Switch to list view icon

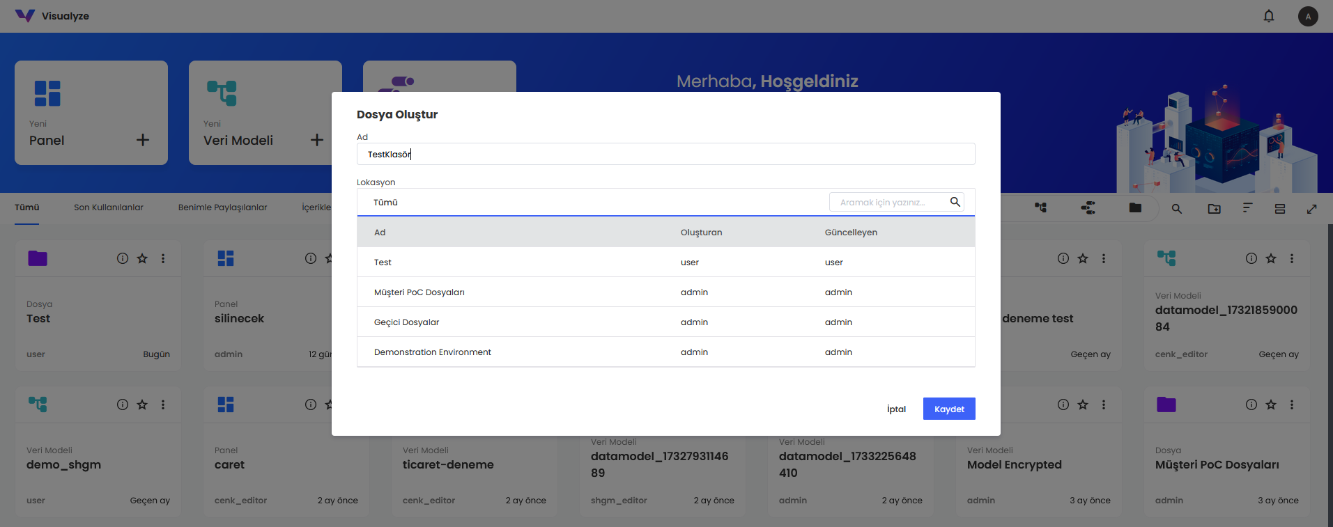pyautogui.click(x=1280, y=209)
